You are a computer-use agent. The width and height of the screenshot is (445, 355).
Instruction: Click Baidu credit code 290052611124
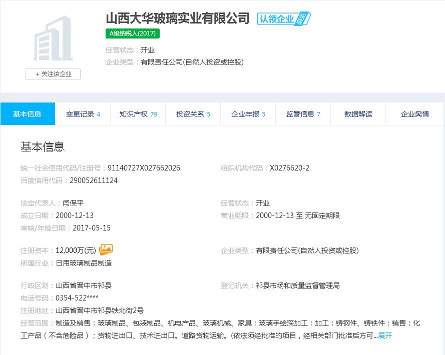94,180
